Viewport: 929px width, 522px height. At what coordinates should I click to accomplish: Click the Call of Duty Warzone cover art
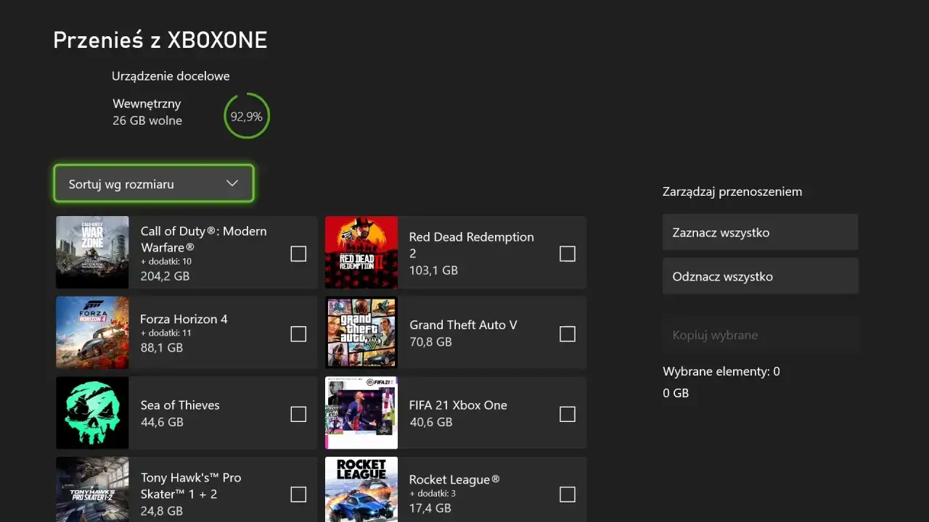point(92,252)
